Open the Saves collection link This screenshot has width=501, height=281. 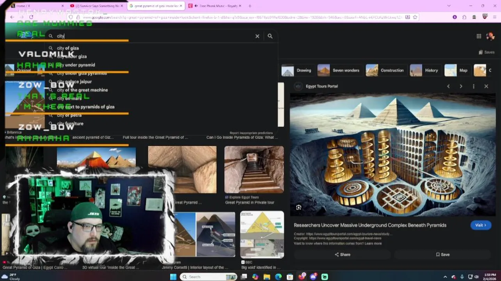pyautogui.click(x=487, y=52)
